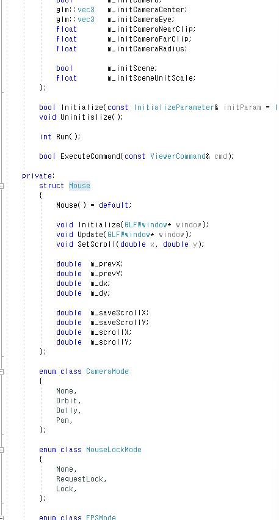Image resolution: width=279 pixels, height=520 pixels.
Task: Click the MouseLockMode enum name
Action: (114, 450)
